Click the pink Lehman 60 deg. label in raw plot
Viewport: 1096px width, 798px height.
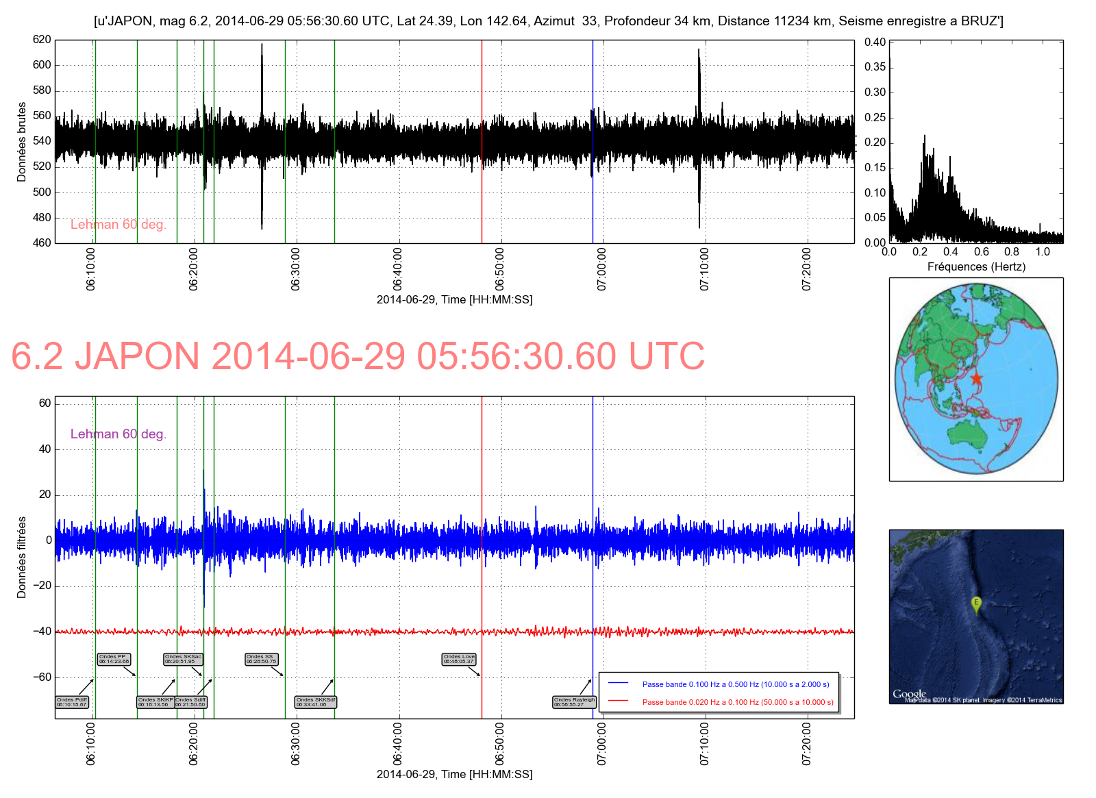tap(119, 225)
